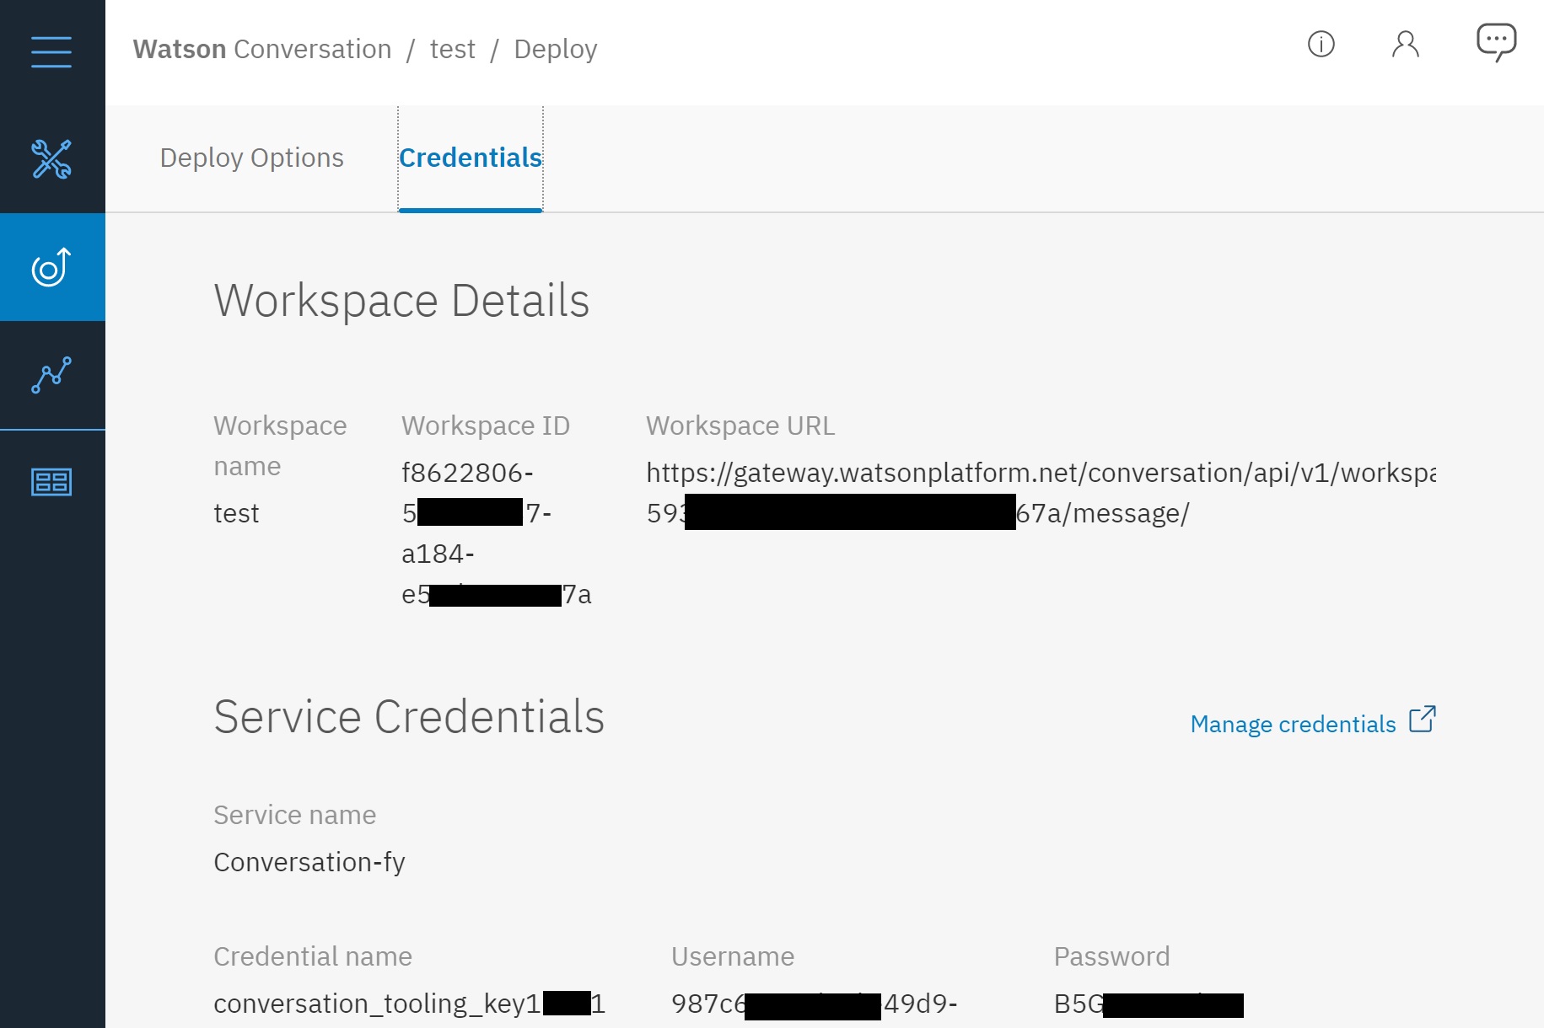
Task: Click the external link icon beside Manage credentials
Action: pyautogui.click(x=1423, y=720)
